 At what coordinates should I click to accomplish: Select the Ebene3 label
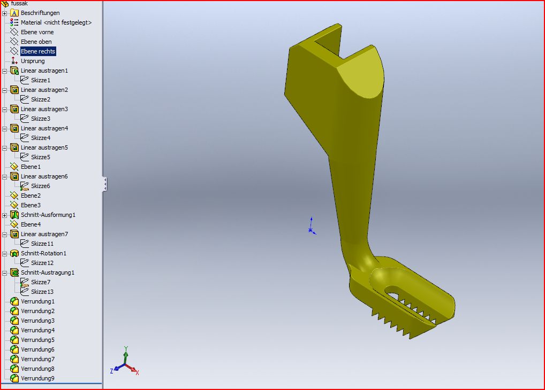click(31, 205)
